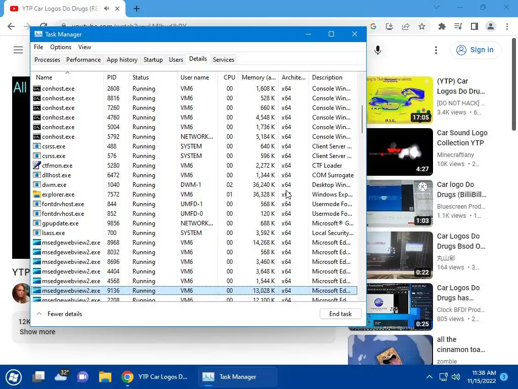Open the chat camera icon on taskbar

point(83,377)
